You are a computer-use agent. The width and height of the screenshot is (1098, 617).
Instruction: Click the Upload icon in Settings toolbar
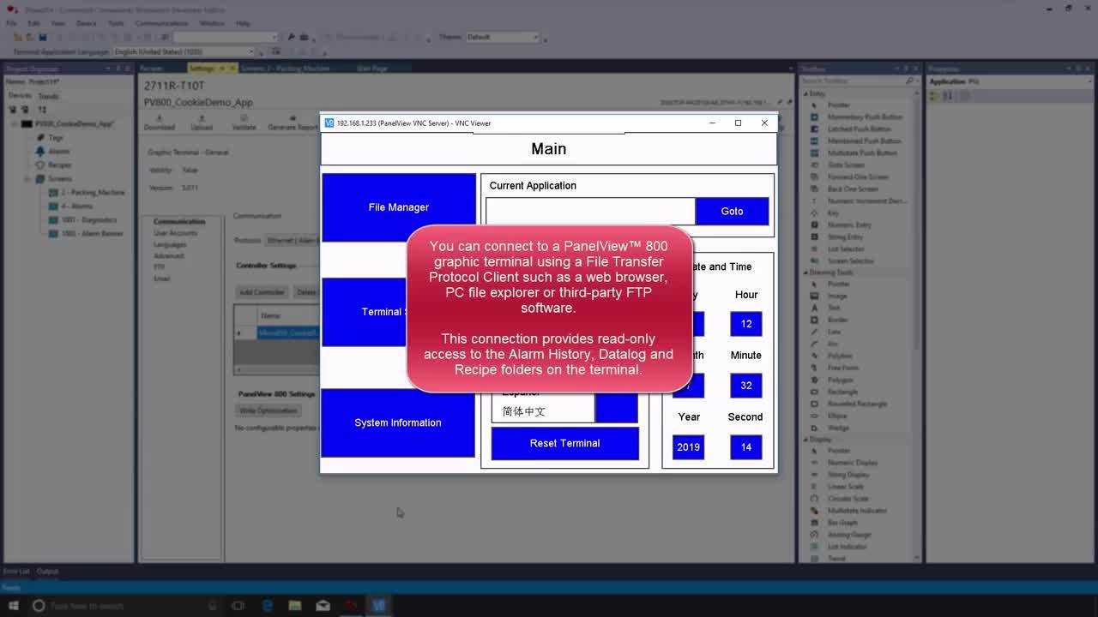(x=202, y=123)
